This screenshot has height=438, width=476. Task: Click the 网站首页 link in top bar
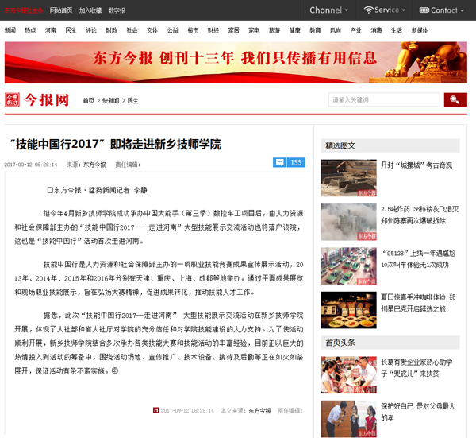click(61, 10)
